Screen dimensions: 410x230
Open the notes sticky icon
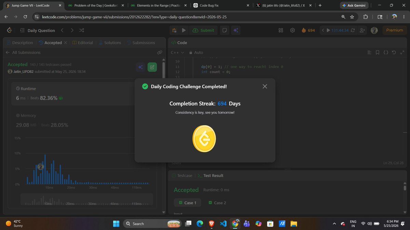224,30
